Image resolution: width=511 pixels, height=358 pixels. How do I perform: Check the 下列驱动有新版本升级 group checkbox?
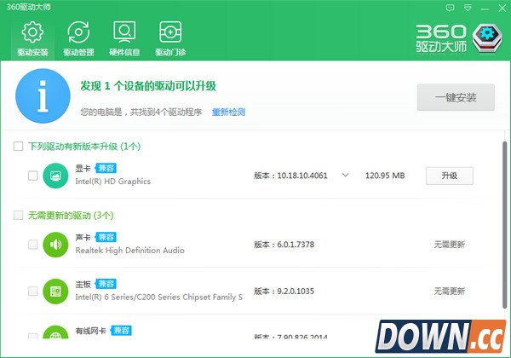click(18, 146)
